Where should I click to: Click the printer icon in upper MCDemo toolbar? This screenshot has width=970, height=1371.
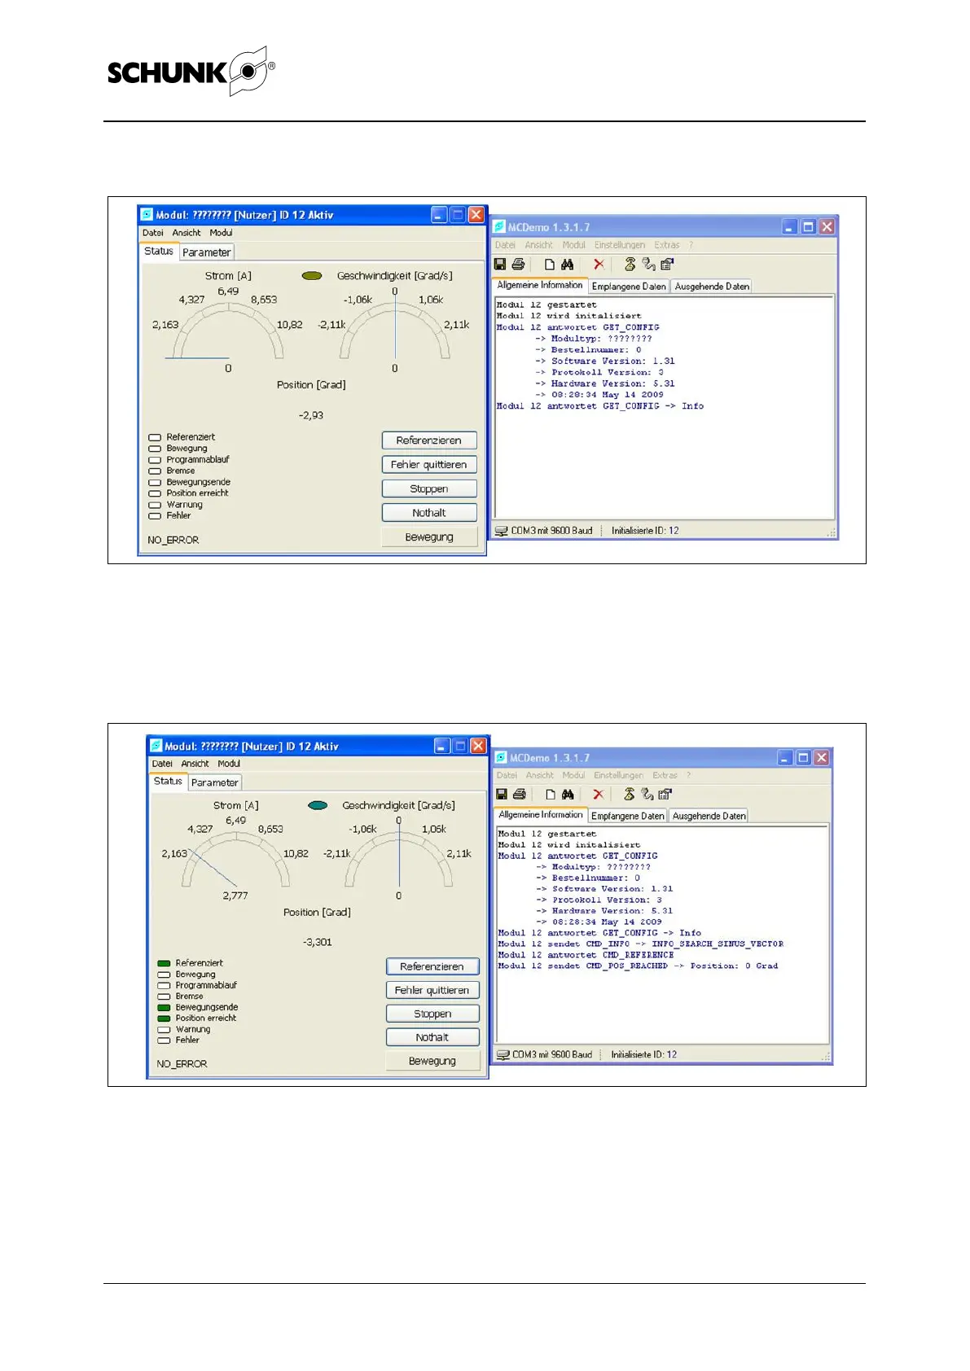pyautogui.click(x=518, y=265)
